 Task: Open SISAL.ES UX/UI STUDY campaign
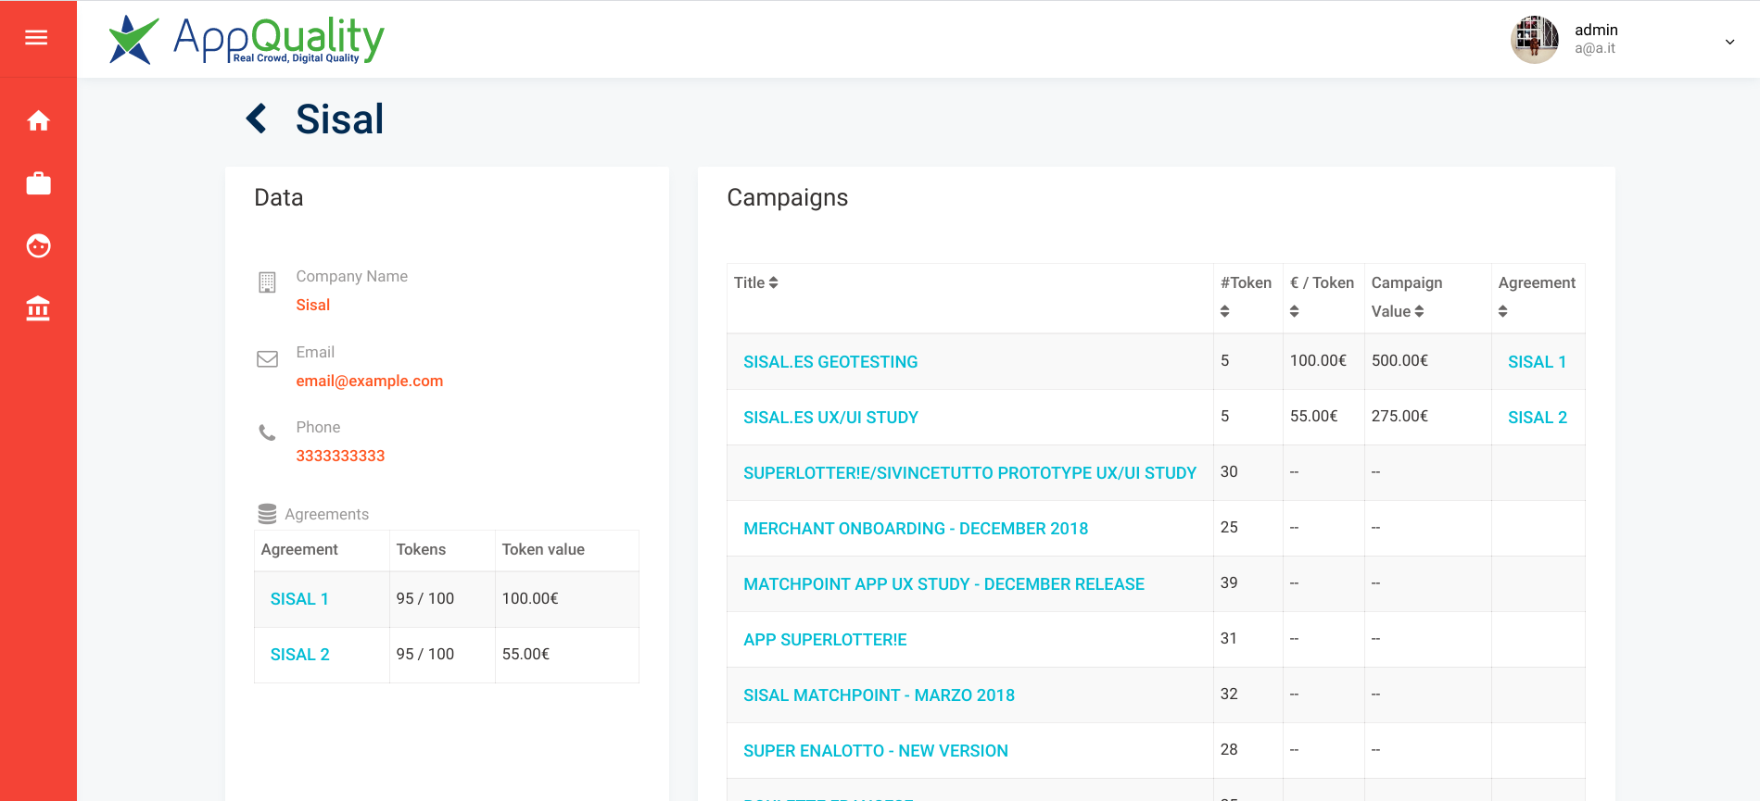(x=830, y=418)
